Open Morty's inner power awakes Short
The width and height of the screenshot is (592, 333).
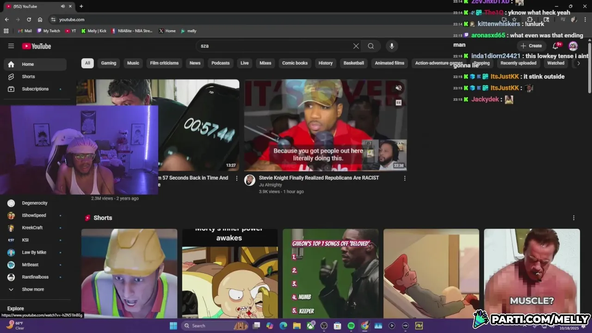(x=230, y=273)
